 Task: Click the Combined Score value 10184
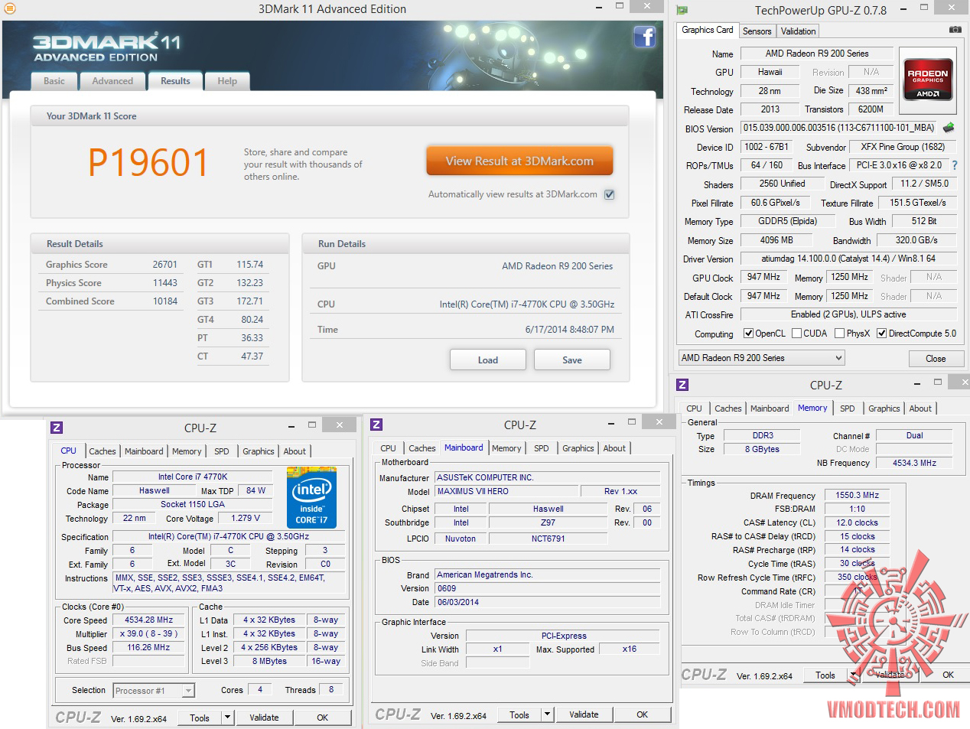point(164,301)
